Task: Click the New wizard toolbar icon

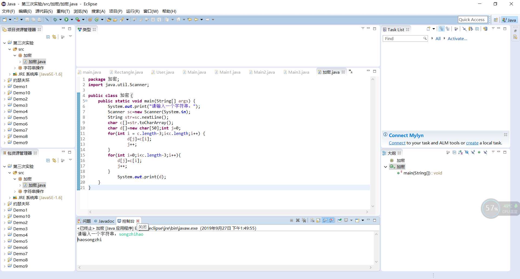Action: (5, 20)
